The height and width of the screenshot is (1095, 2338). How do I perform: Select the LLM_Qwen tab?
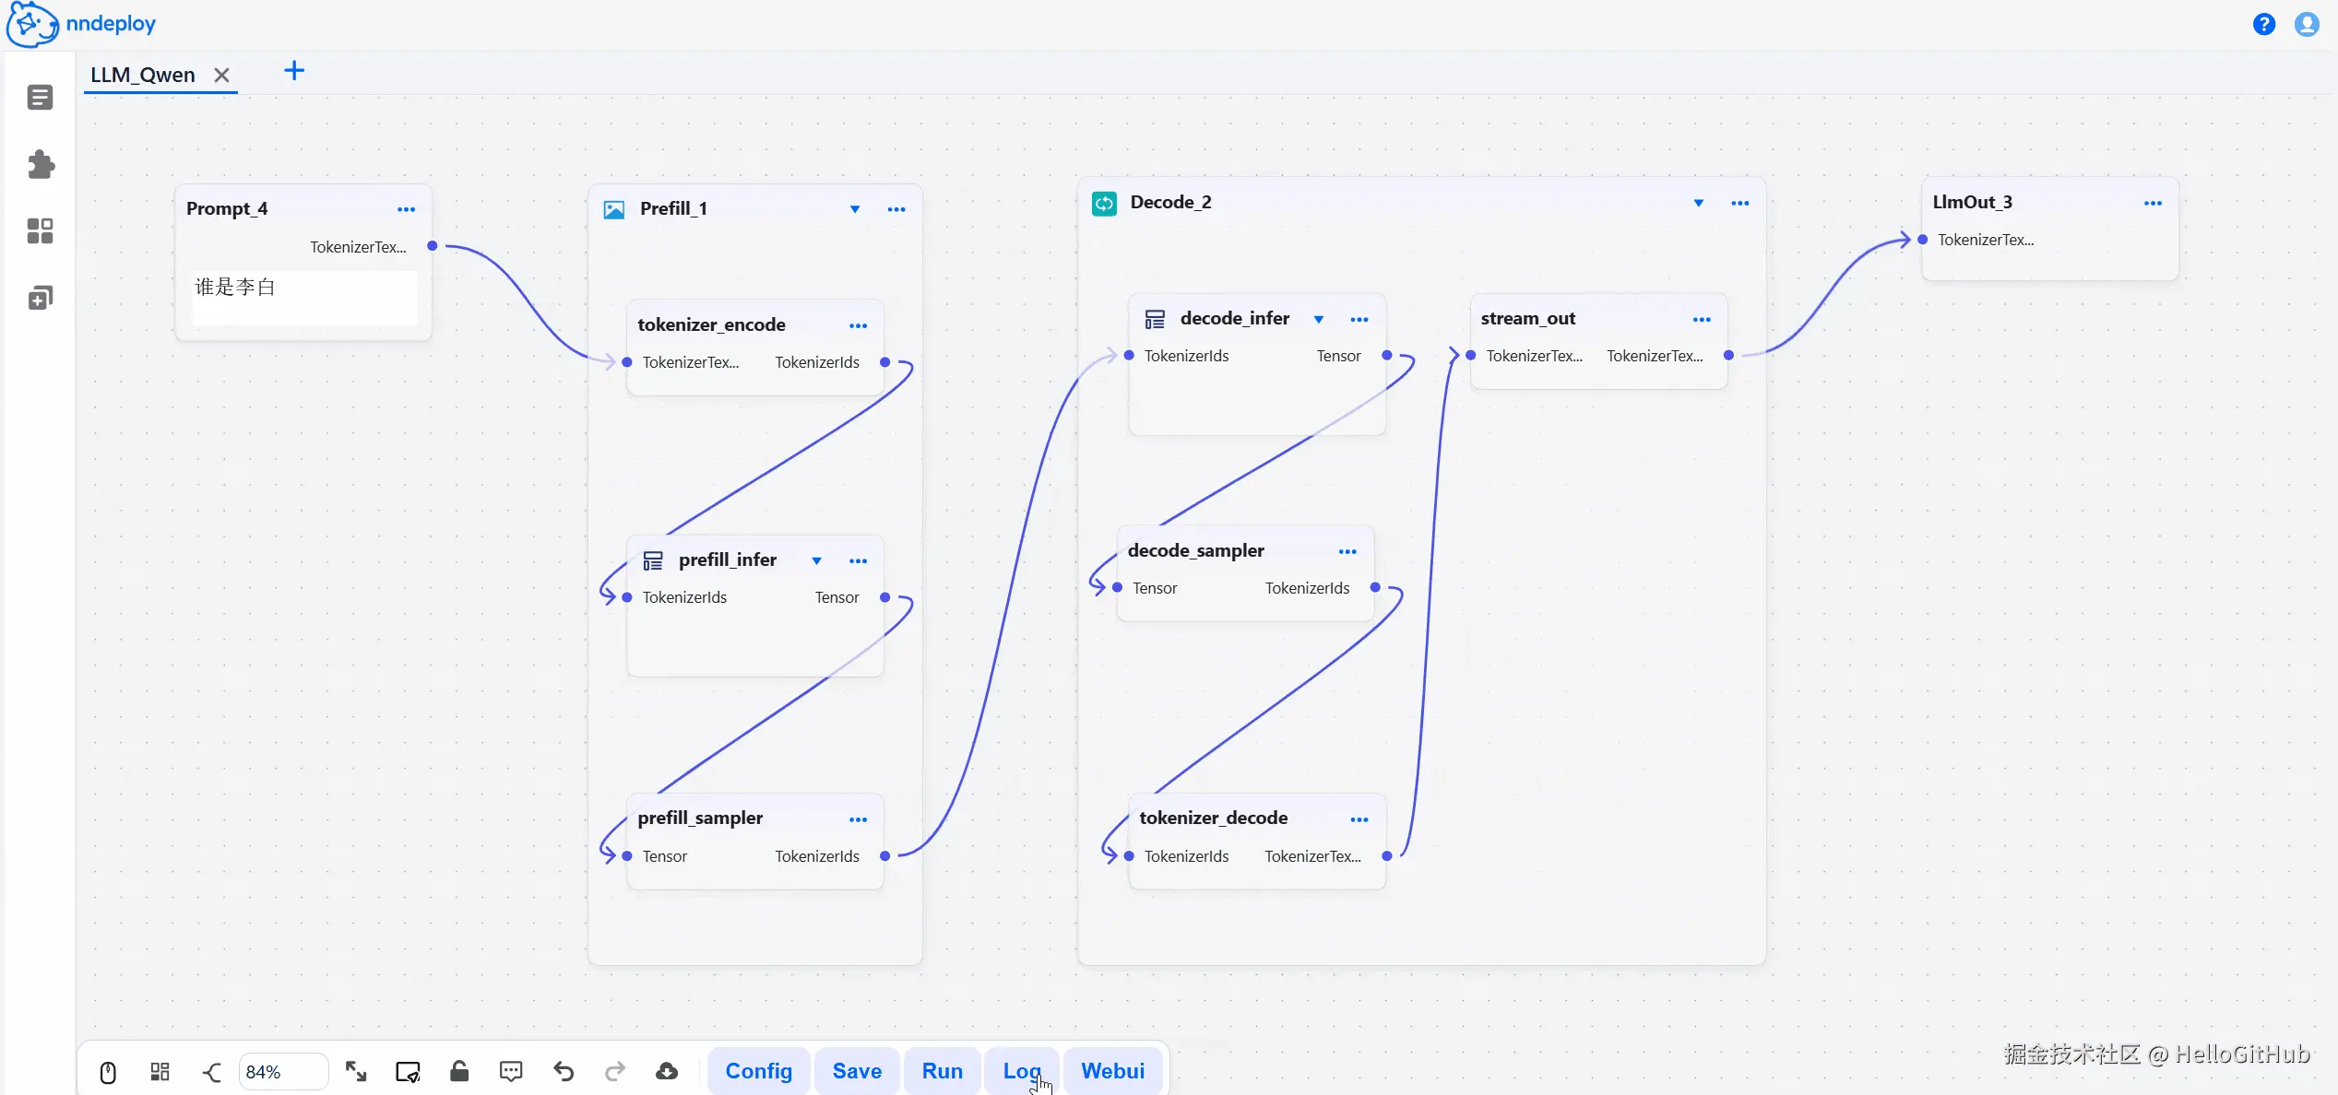coord(143,75)
